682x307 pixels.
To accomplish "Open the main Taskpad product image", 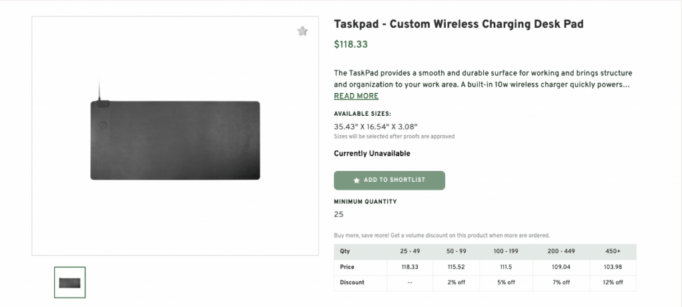I will click(x=175, y=140).
